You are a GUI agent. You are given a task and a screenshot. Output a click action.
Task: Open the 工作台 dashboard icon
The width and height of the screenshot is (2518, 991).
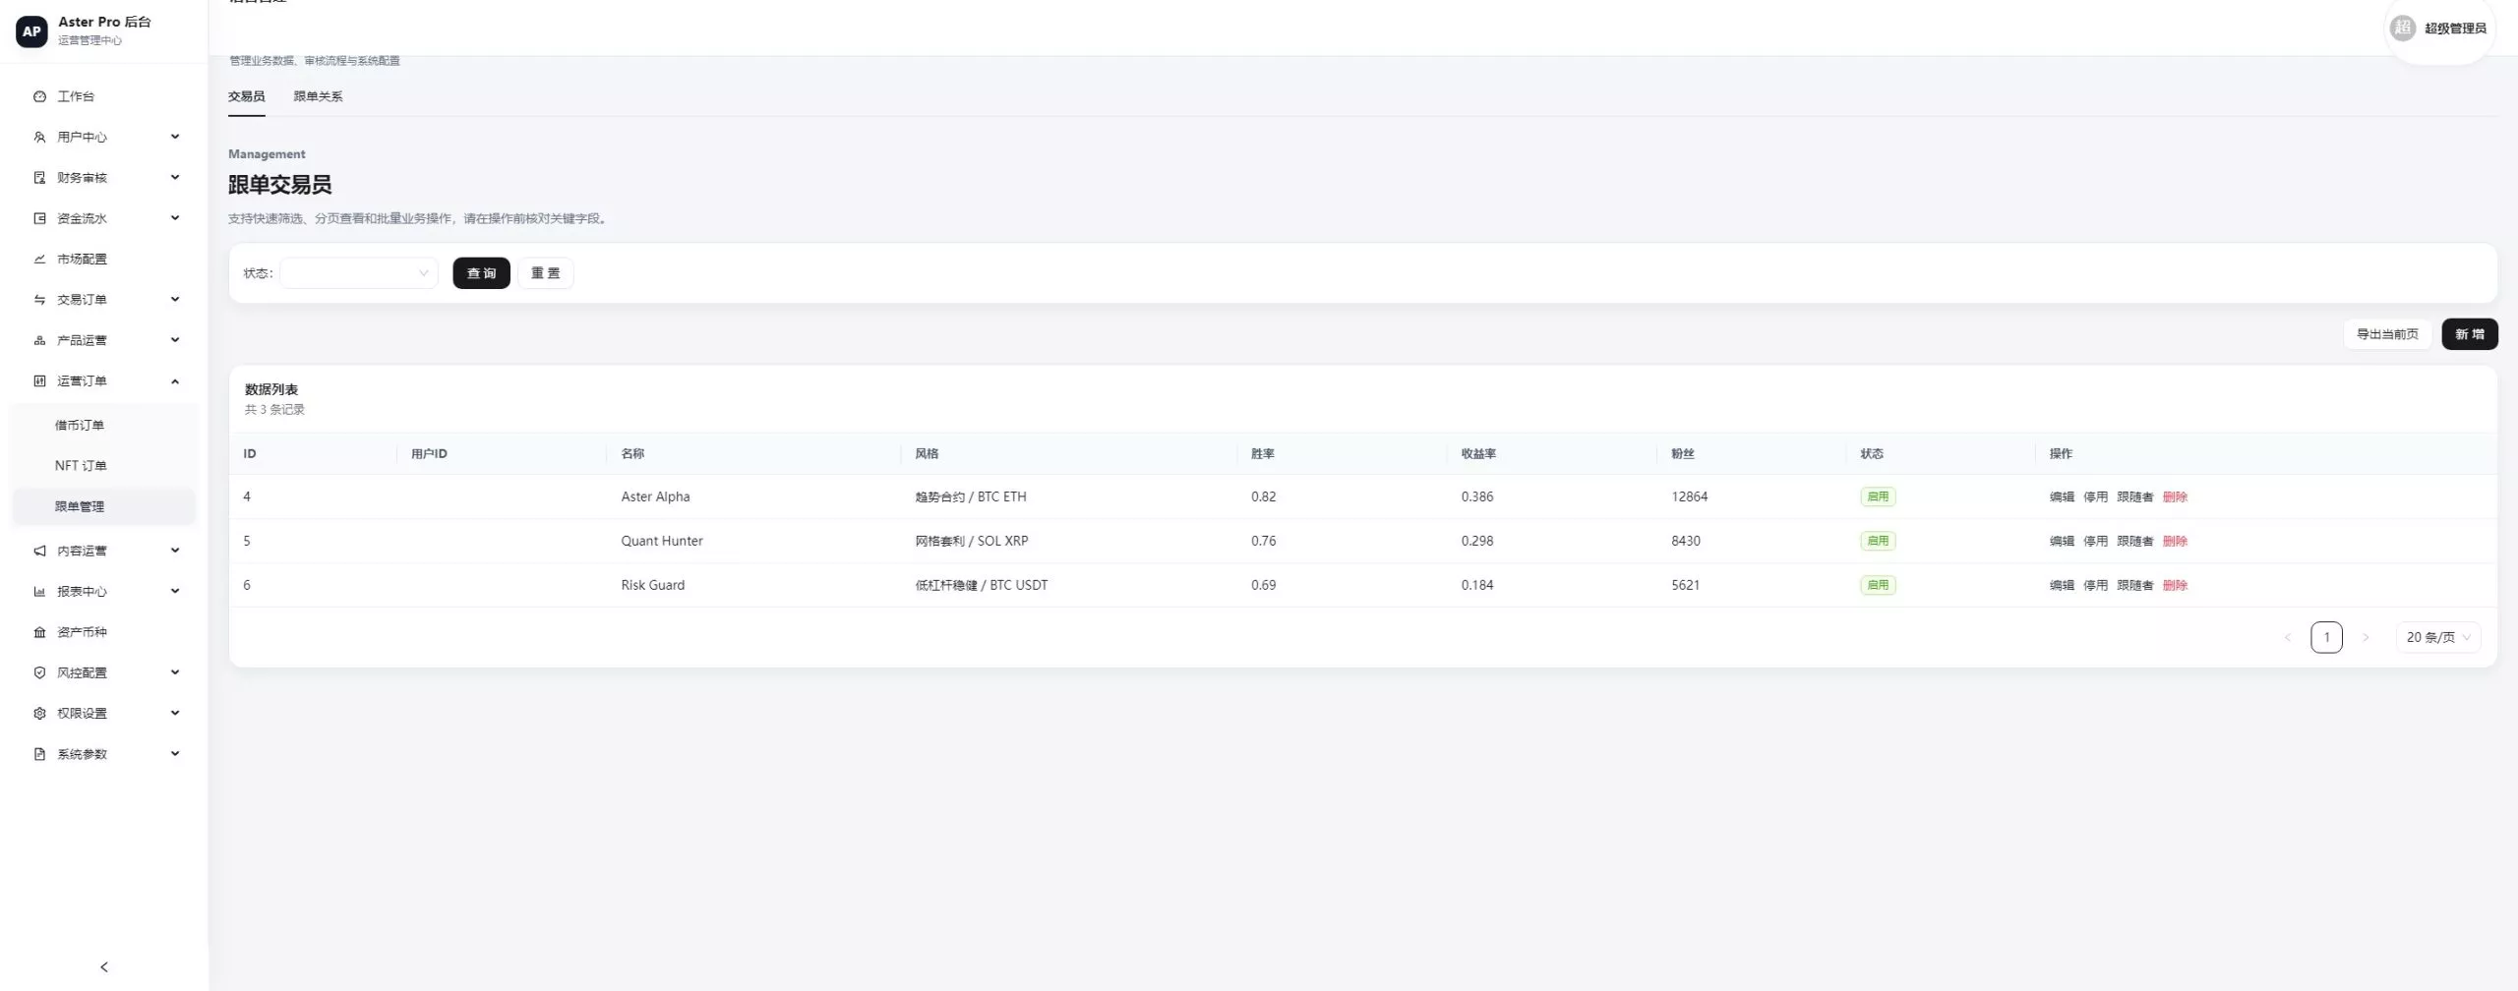(x=39, y=96)
